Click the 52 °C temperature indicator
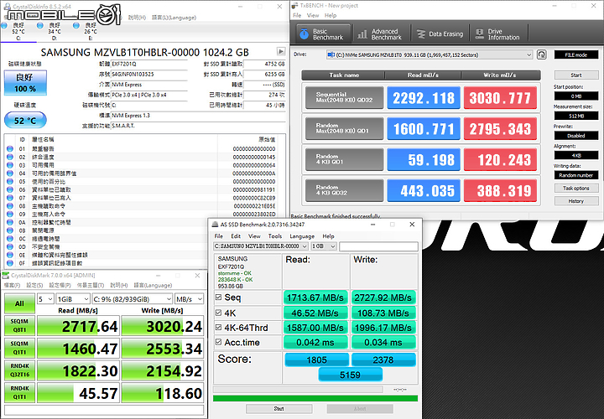 coord(25,121)
